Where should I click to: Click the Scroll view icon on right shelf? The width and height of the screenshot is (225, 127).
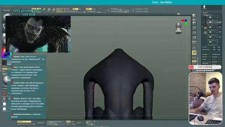pyautogui.click(x=194, y=23)
